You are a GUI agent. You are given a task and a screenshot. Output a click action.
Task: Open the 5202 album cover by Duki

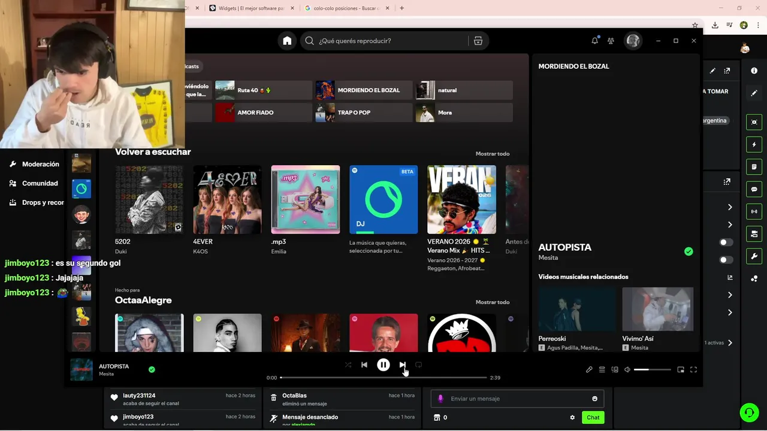coord(149,199)
